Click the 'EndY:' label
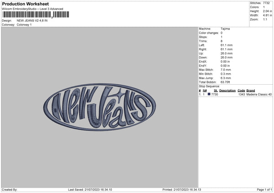The image size is (274, 193). [203, 66]
